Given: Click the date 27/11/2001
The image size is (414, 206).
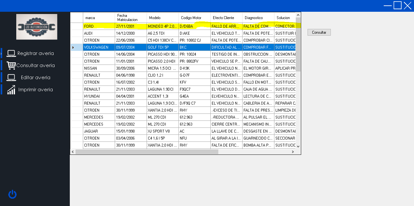Looking at the screenshot, I should (131, 26).
